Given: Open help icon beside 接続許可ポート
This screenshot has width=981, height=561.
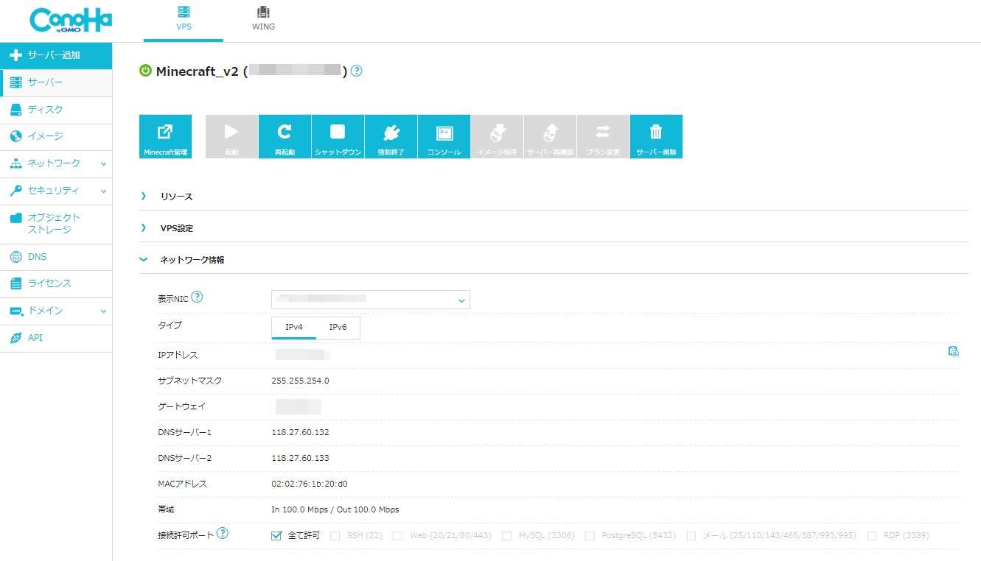Looking at the screenshot, I should tap(223, 533).
